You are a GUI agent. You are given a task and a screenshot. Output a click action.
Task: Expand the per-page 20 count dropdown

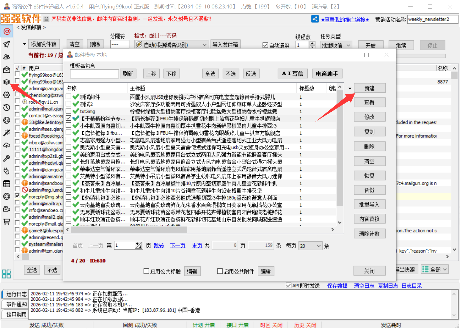[x=311, y=246]
